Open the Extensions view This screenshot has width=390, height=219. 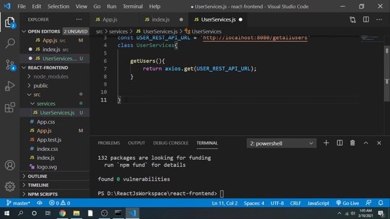pyautogui.click(x=10, y=108)
